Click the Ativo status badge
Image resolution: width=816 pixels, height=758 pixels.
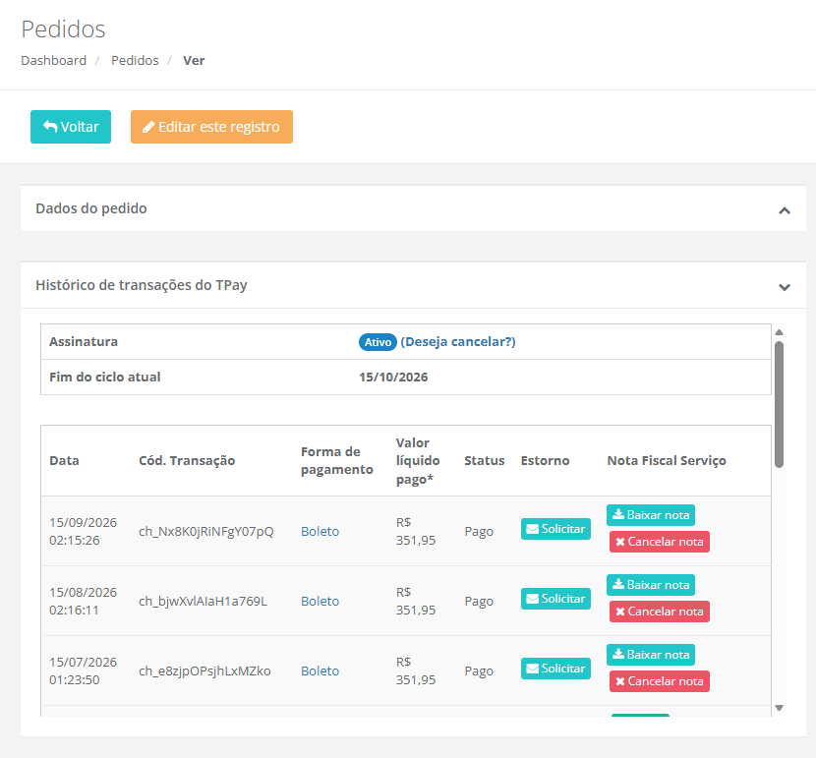(378, 342)
